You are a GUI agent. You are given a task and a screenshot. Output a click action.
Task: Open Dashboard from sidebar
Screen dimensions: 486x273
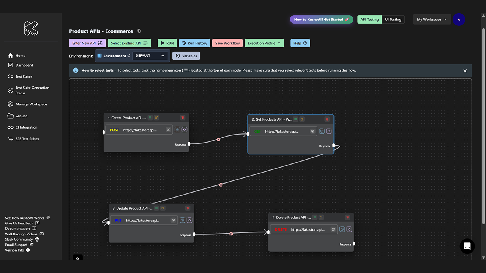click(21, 65)
